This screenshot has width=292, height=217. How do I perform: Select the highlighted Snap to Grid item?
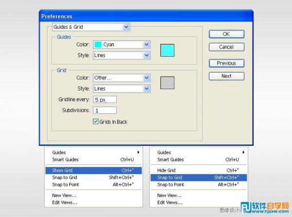coord(199,178)
